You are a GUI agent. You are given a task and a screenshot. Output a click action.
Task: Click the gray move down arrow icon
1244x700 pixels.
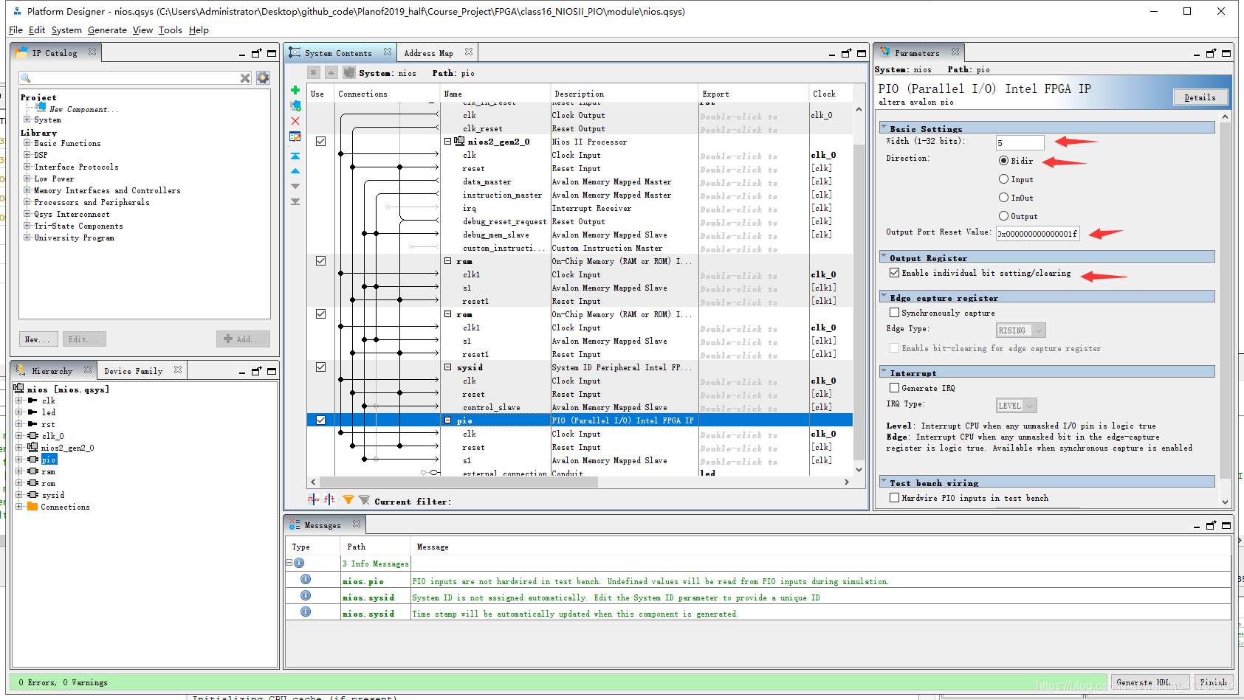click(295, 187)
